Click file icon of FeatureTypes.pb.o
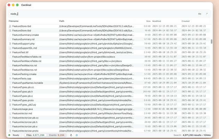The height and width of the screenshot is (139, 219). point(10,96)
